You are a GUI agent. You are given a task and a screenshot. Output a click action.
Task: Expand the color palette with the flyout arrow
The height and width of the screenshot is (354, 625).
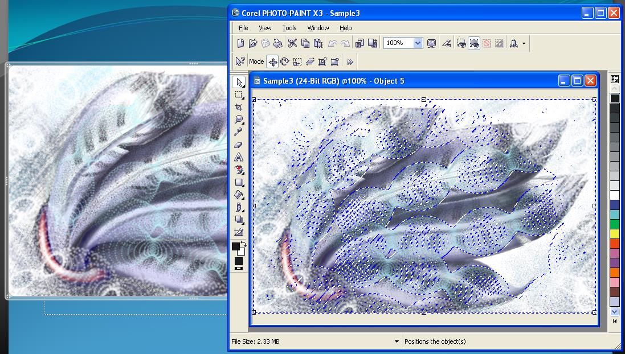tap(615, 321)
